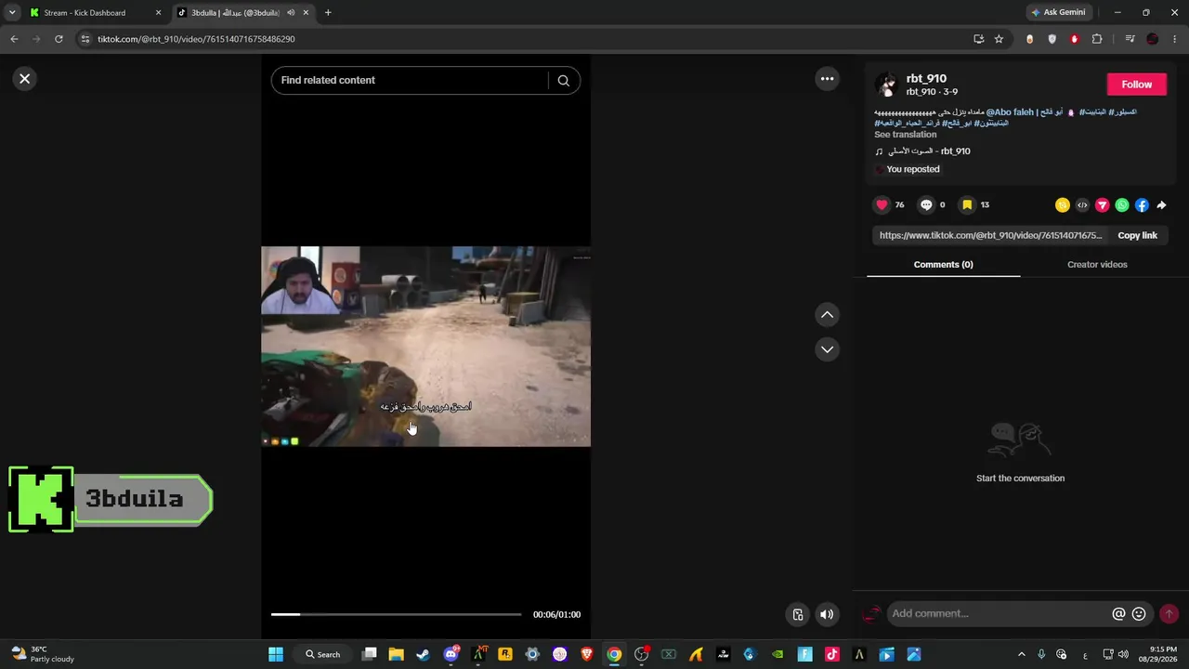Share to WhatsApp

[1122, 205]
